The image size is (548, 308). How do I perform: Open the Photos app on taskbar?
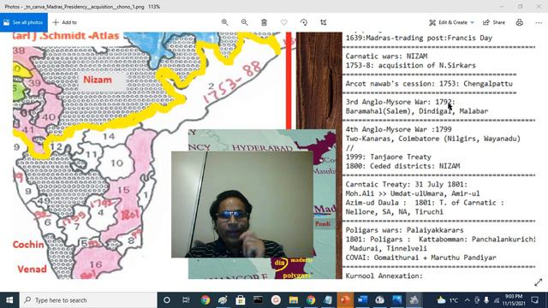coord(397,300)
